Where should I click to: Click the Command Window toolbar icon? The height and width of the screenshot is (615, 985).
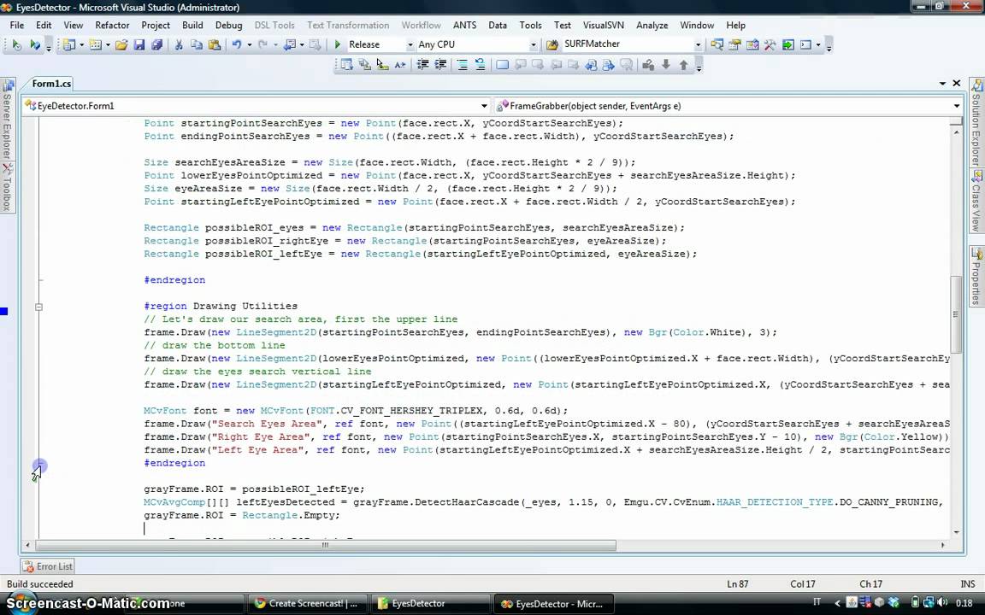point(806,44)
